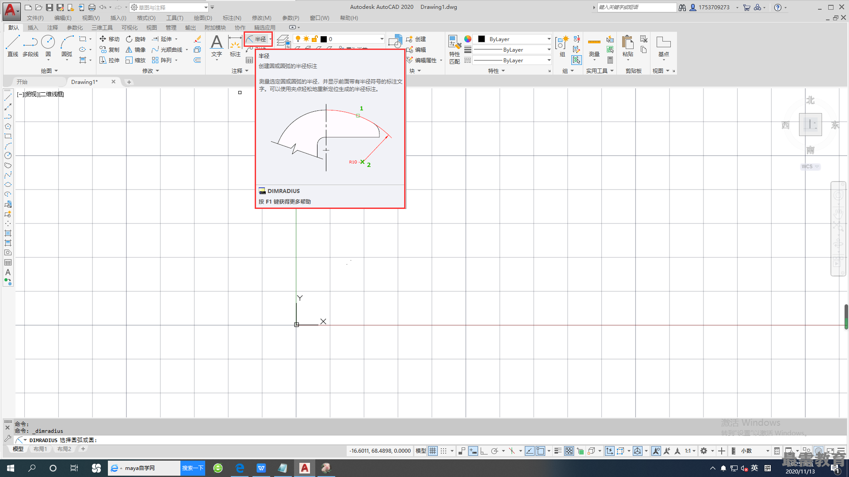Select the 直线 (Line) tool in ribbon

pos(12,46)
